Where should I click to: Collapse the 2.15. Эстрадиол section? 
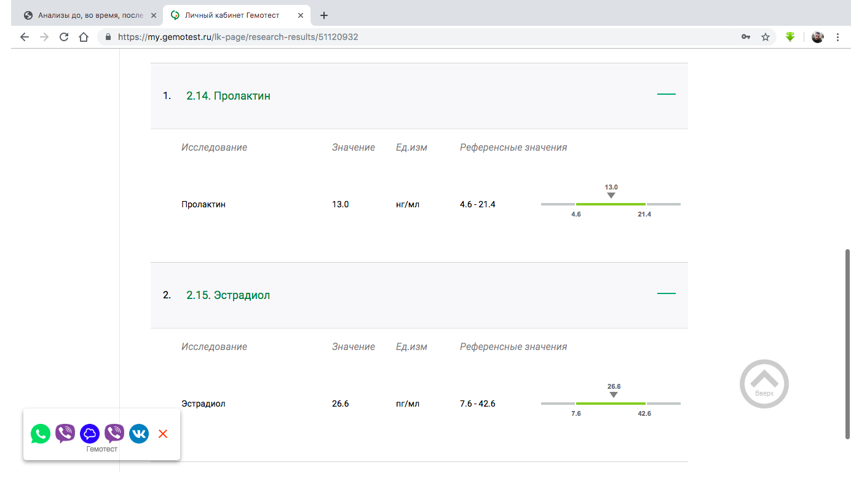tap(666, 293)
